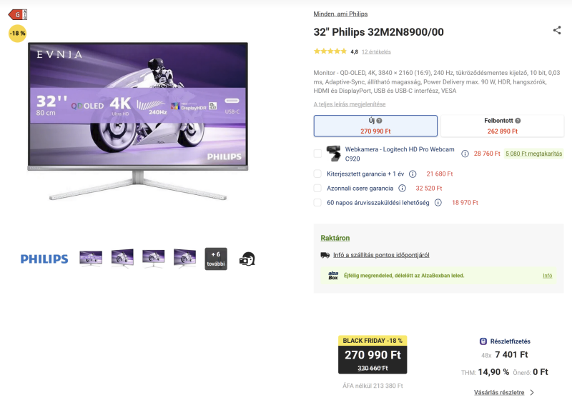
Task: Click the info icon next to Új
Action: (380, 121)
